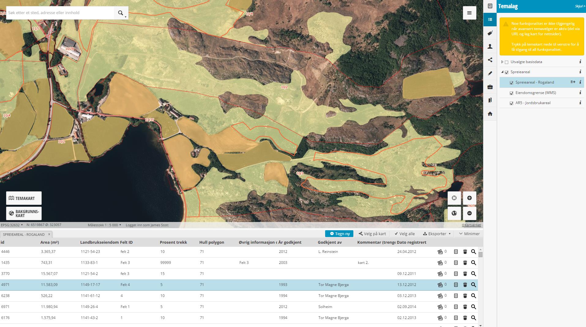
Task: Zoom to feature 4446 with magnifier icon
Action: click(473, 252)
